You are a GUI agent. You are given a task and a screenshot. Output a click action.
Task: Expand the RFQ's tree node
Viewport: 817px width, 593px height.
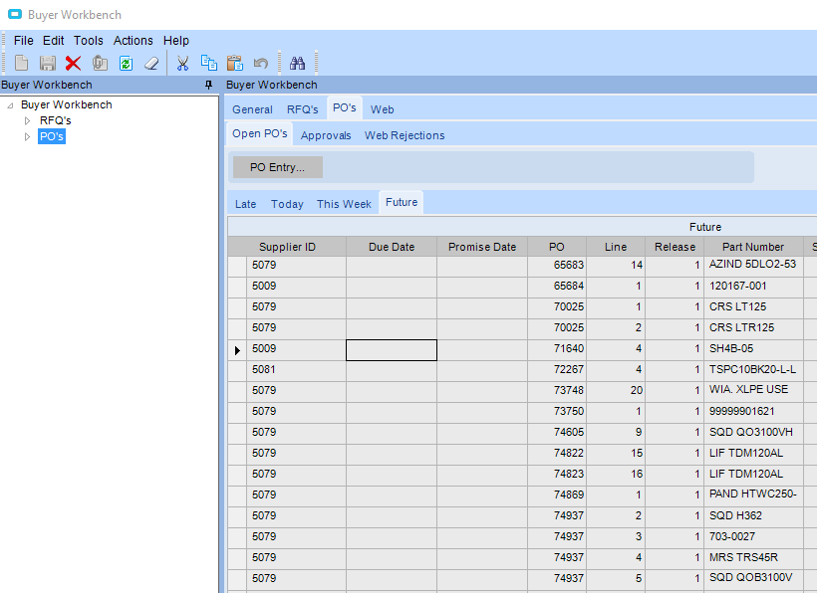point(28,120)
